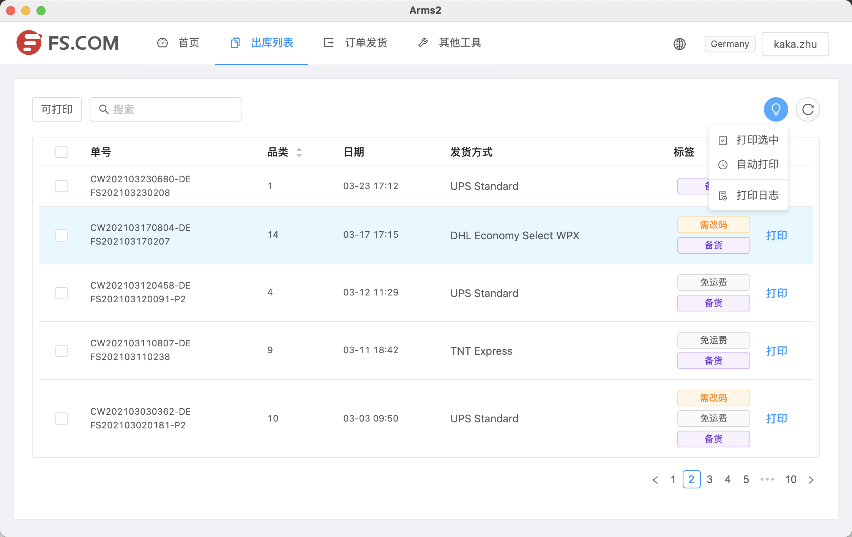Expand pagination ellipsis for more pages
852x537 pixels.
(767, 479)
